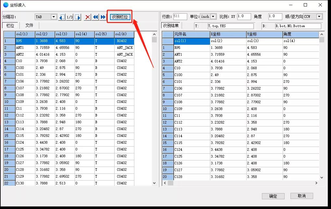Image resolution: width=331 pixels, height=209 pixels.
Task: Click col(3) cell under Y坐标
Action: coord(264,41)
